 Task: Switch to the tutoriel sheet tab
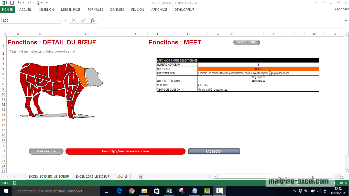(x=122, y=177)
